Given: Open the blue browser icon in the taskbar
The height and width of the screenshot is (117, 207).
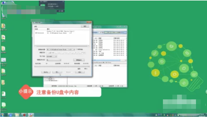Looking at the screenshot, I should (x=10, y=115).
